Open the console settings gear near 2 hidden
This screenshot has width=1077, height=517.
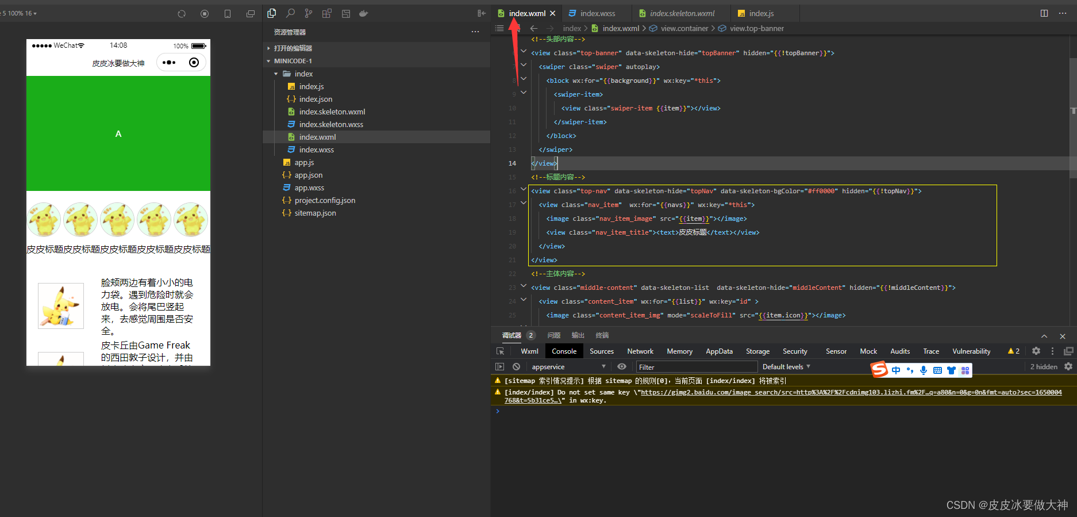(x=1068, y=366)
